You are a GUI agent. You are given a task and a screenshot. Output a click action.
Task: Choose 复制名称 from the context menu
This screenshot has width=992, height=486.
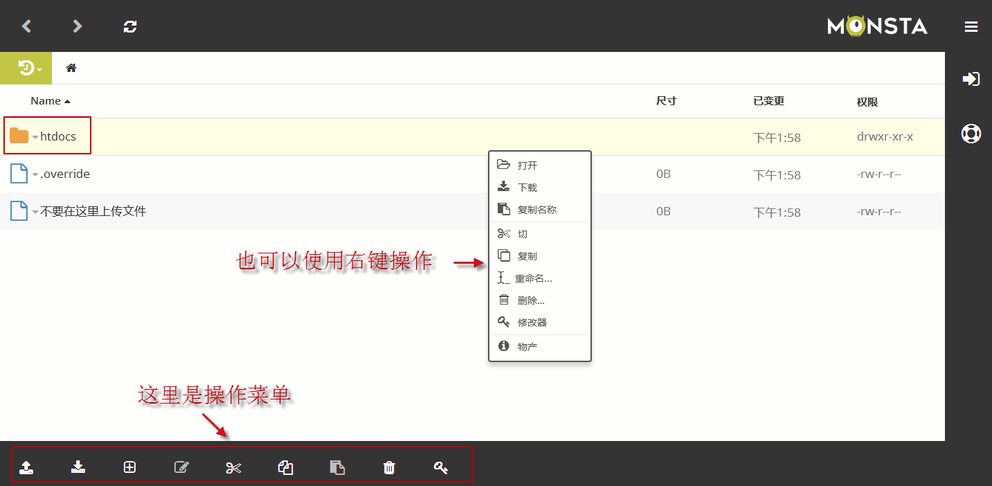tap(540, 209)
